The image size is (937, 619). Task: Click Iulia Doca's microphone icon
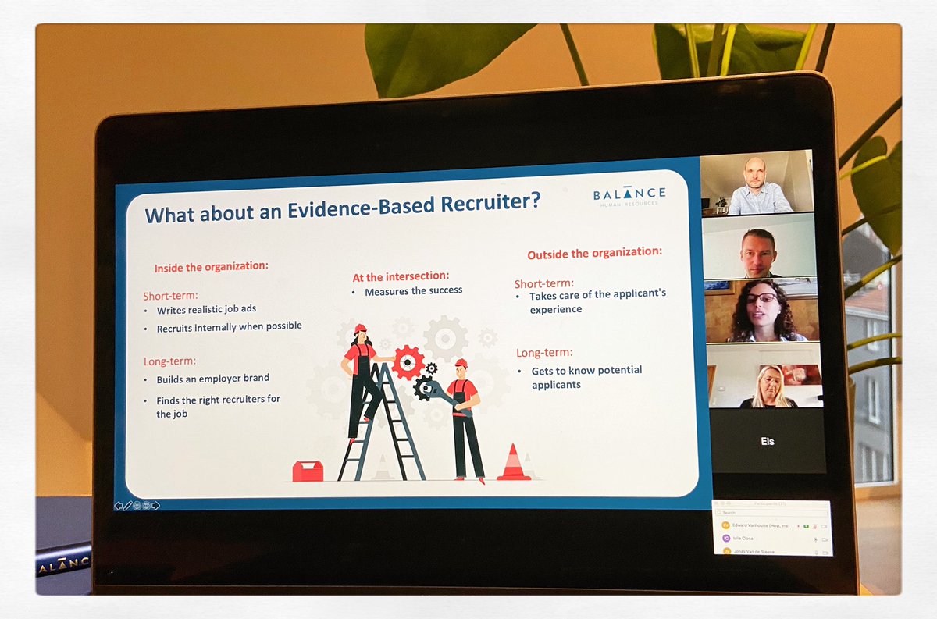[815, 539]
